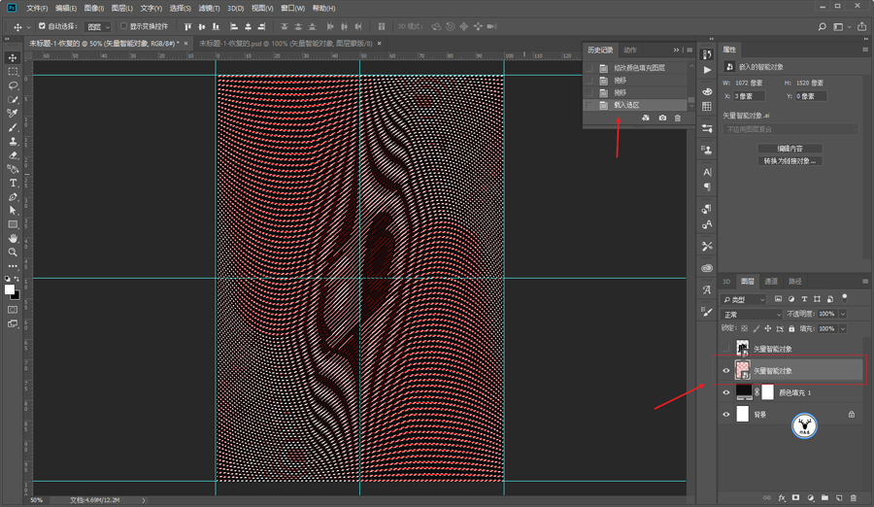Select the Lasso tool in toolbar
Image resolution: width=874 pixels, height=507 pixels.
pos(13,85)
